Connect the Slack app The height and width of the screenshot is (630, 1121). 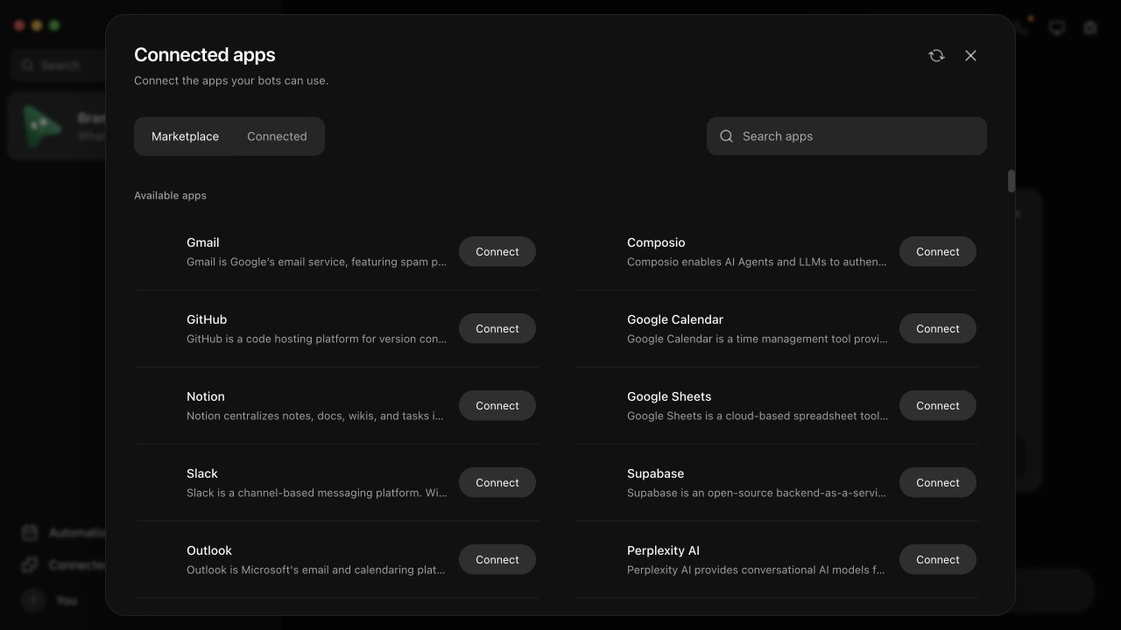pos(497,483)
